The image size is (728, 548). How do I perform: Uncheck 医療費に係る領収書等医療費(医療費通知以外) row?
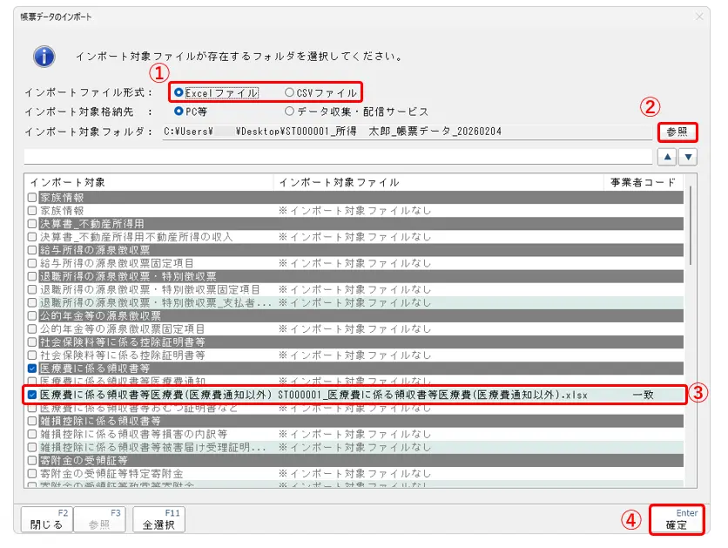[x=32, y=395]
